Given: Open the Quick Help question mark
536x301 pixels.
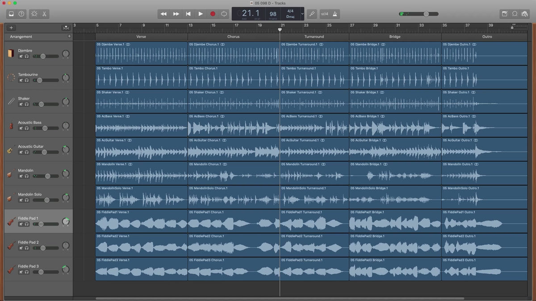Looking at the screenshot, I should (21, 14).
